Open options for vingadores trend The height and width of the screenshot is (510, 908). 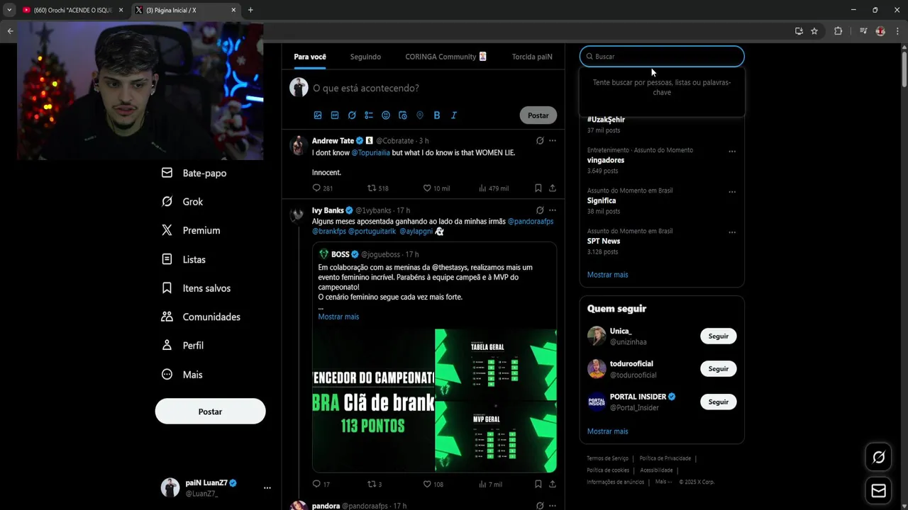pos(732,152)
